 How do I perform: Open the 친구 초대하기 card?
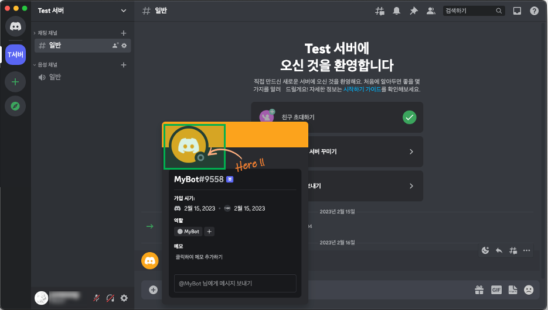point(337,117)
